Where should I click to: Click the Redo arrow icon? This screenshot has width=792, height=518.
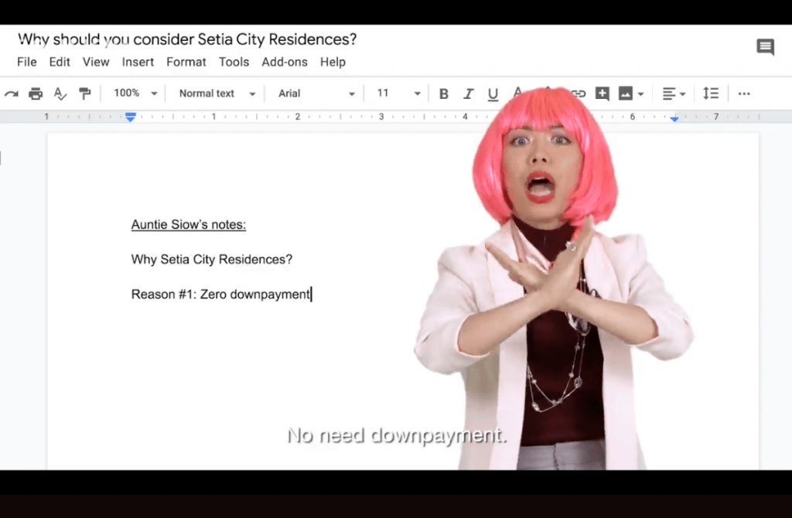tap(12, 94)
